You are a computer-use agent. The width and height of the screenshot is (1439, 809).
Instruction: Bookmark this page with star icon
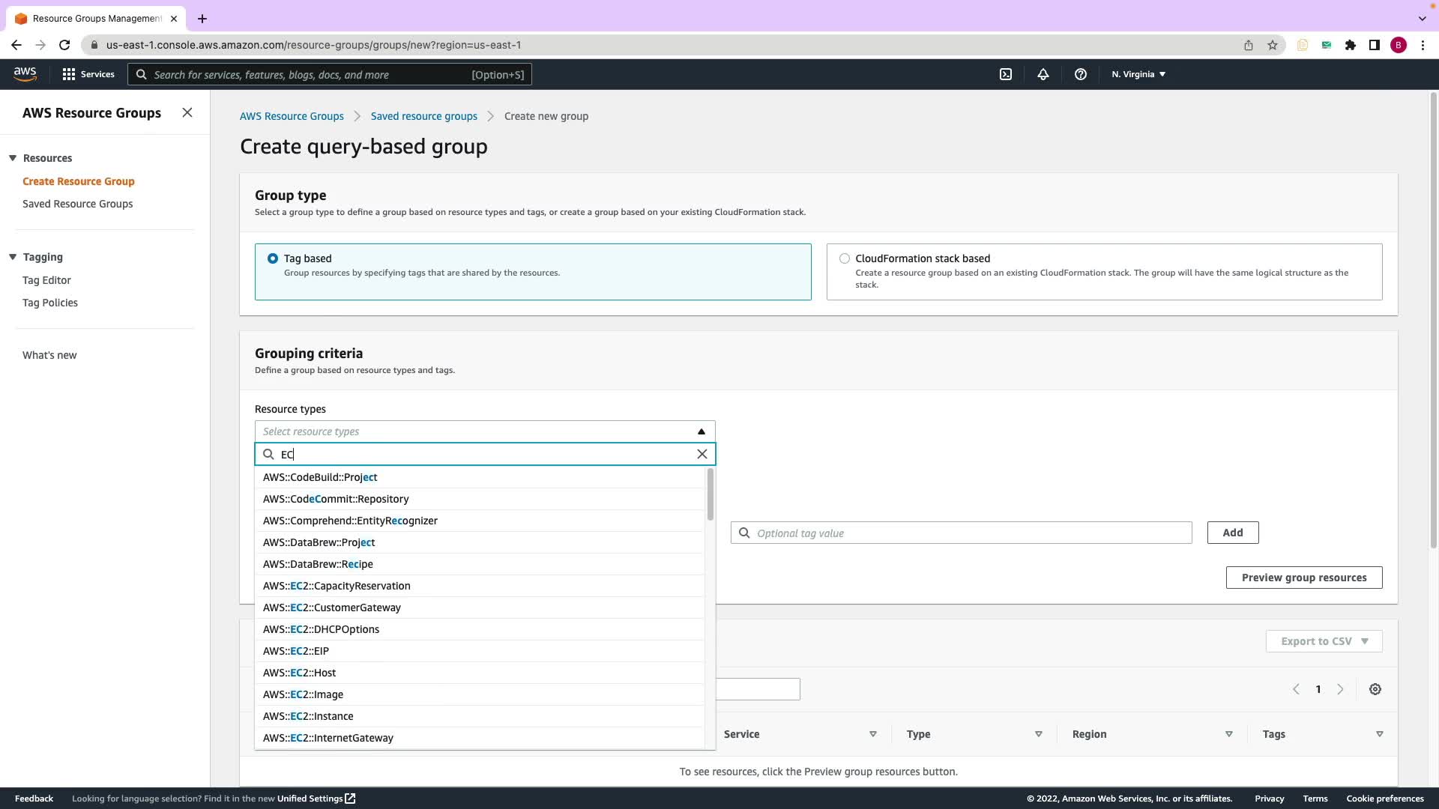pos(1272,45)
